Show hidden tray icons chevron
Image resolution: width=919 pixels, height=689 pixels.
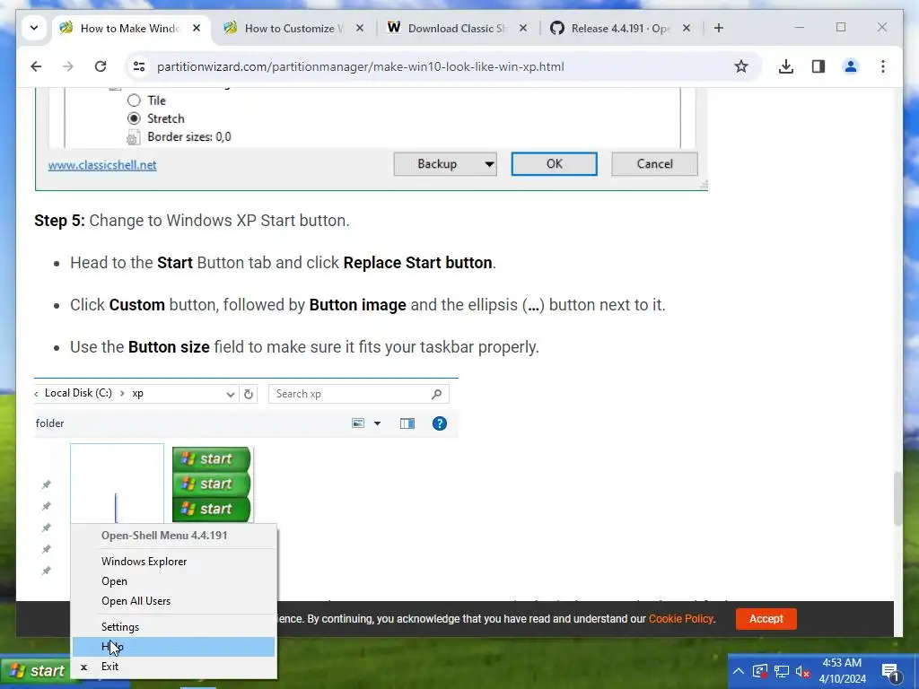739,671
